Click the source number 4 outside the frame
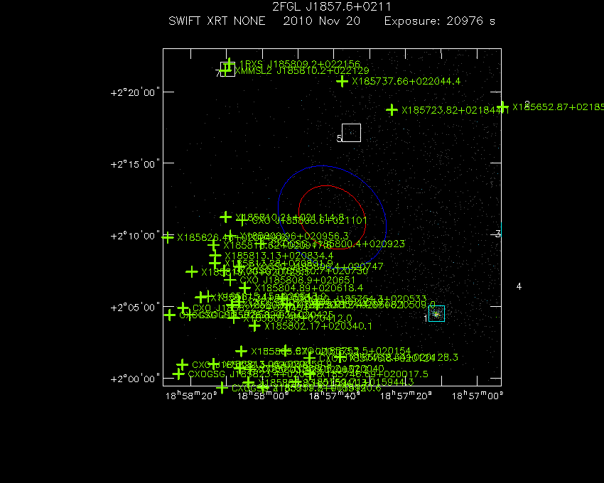The height and width of the screenshot is (483, 604). click(519, 286)
